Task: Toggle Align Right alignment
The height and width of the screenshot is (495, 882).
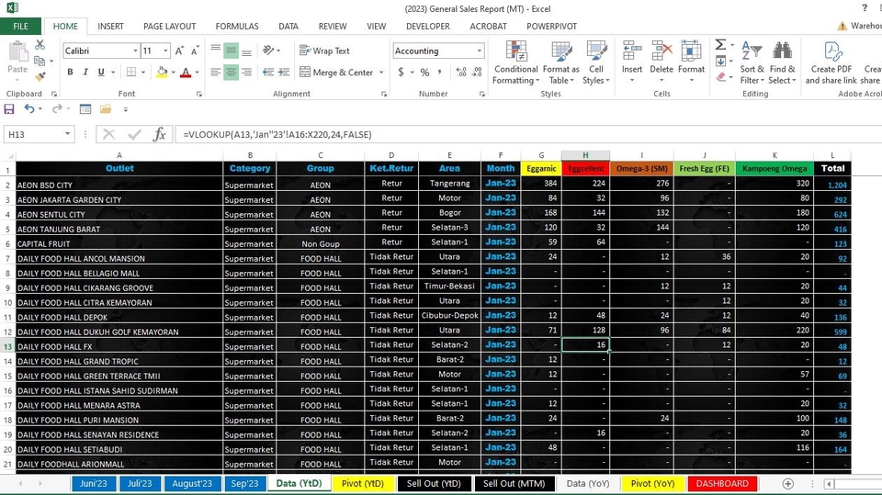Action: [246, 72]
